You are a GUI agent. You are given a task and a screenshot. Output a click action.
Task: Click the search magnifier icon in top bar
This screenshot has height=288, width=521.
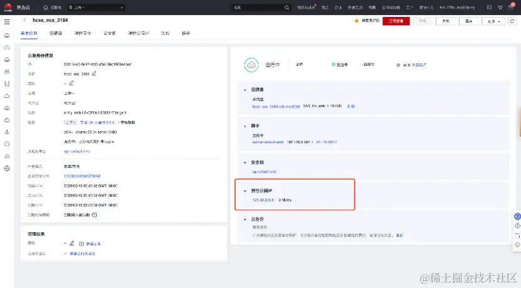[286, 8]
